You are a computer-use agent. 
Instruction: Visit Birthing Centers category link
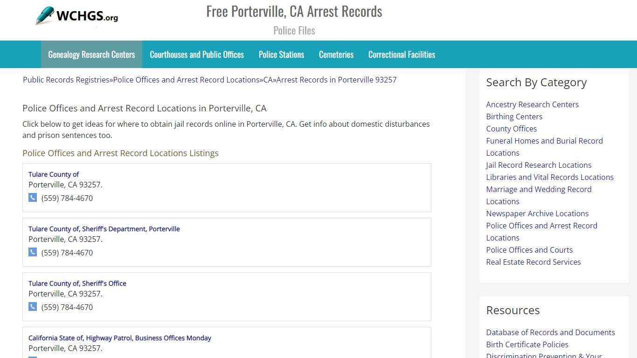pos(514,117)
